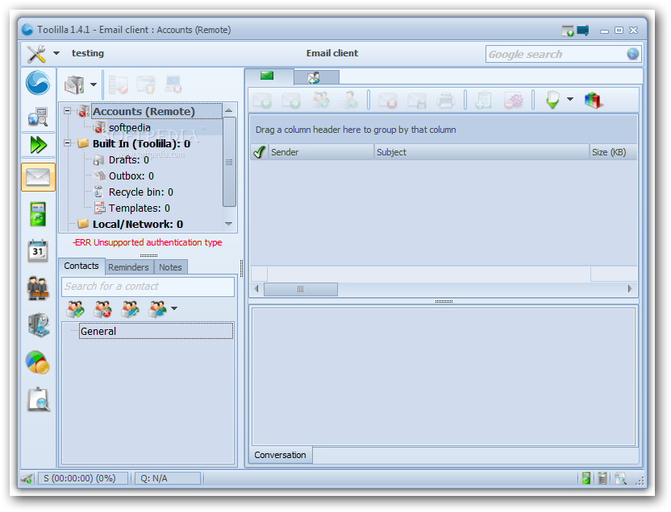This screenshot has width=671, height=512.
Task: Sort by the Size (KB) column header
Action: pyautogui.click(x=613, y=152)
